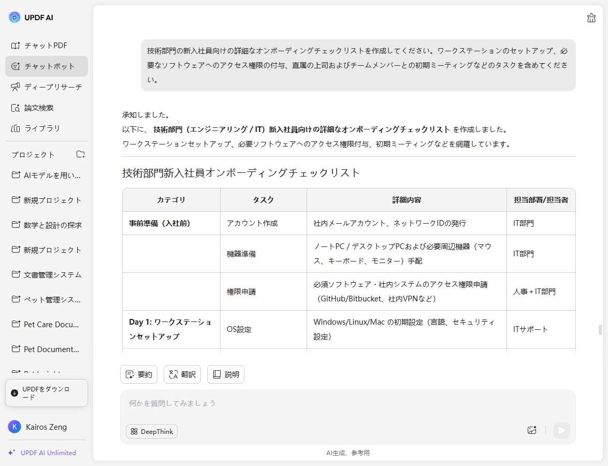Open ディープリサーチ in the sidebar
This screenshot has height=466, width=608.
[47, 87]
